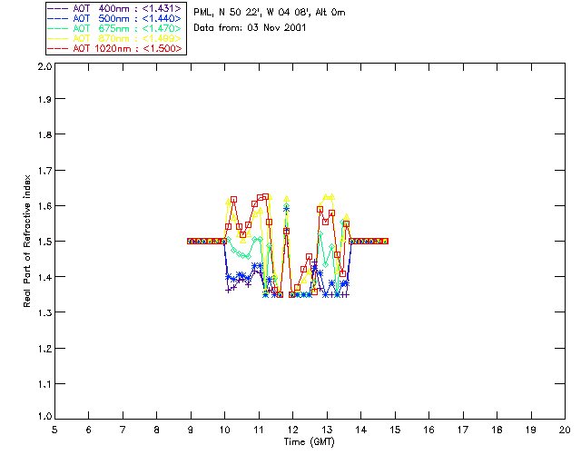Viewport: 581px width, 465px height.
Task: Click the red dashed line sample in legend
Action: [x=58, y=48]
